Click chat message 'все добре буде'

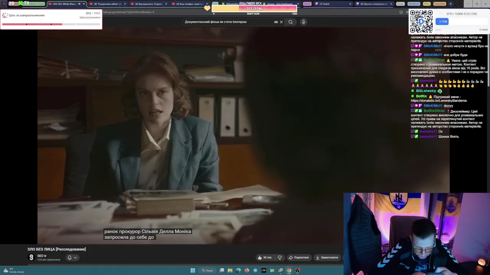[x=456, y=55]
